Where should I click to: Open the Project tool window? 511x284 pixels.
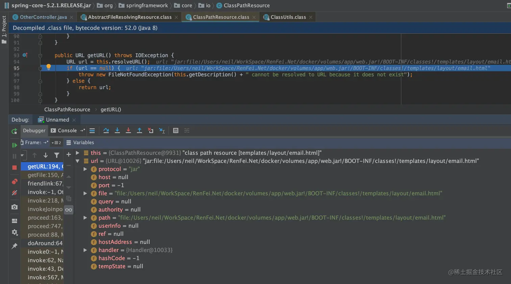4,30
